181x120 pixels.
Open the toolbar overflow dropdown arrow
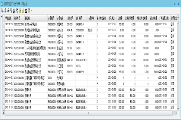tap(31, 11)
